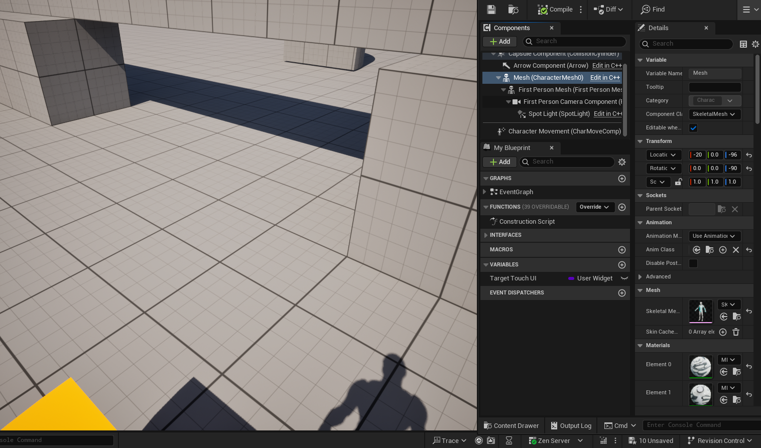This screenshot has width=761, height=448.
Task: Click the Save blueprint icon
Action: click(x=491, y=10)
